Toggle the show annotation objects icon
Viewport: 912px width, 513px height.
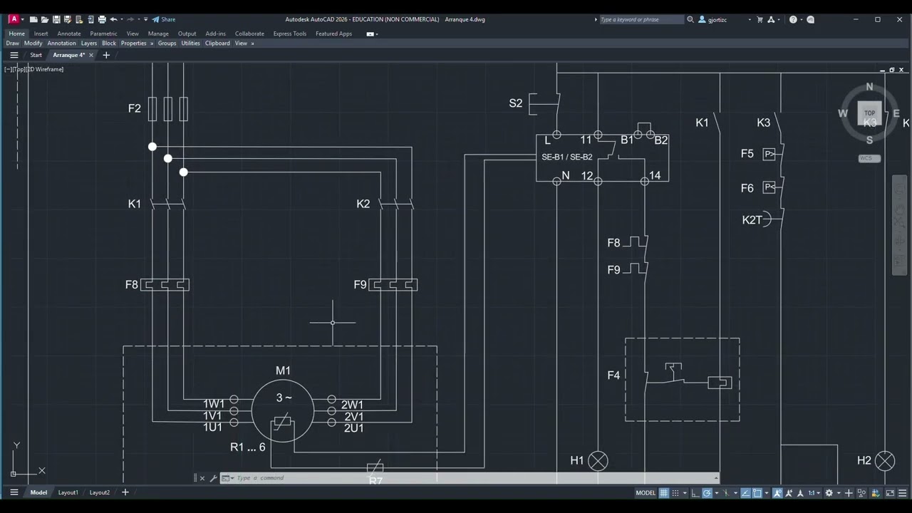pyautogui.click(x=778, y=493)
